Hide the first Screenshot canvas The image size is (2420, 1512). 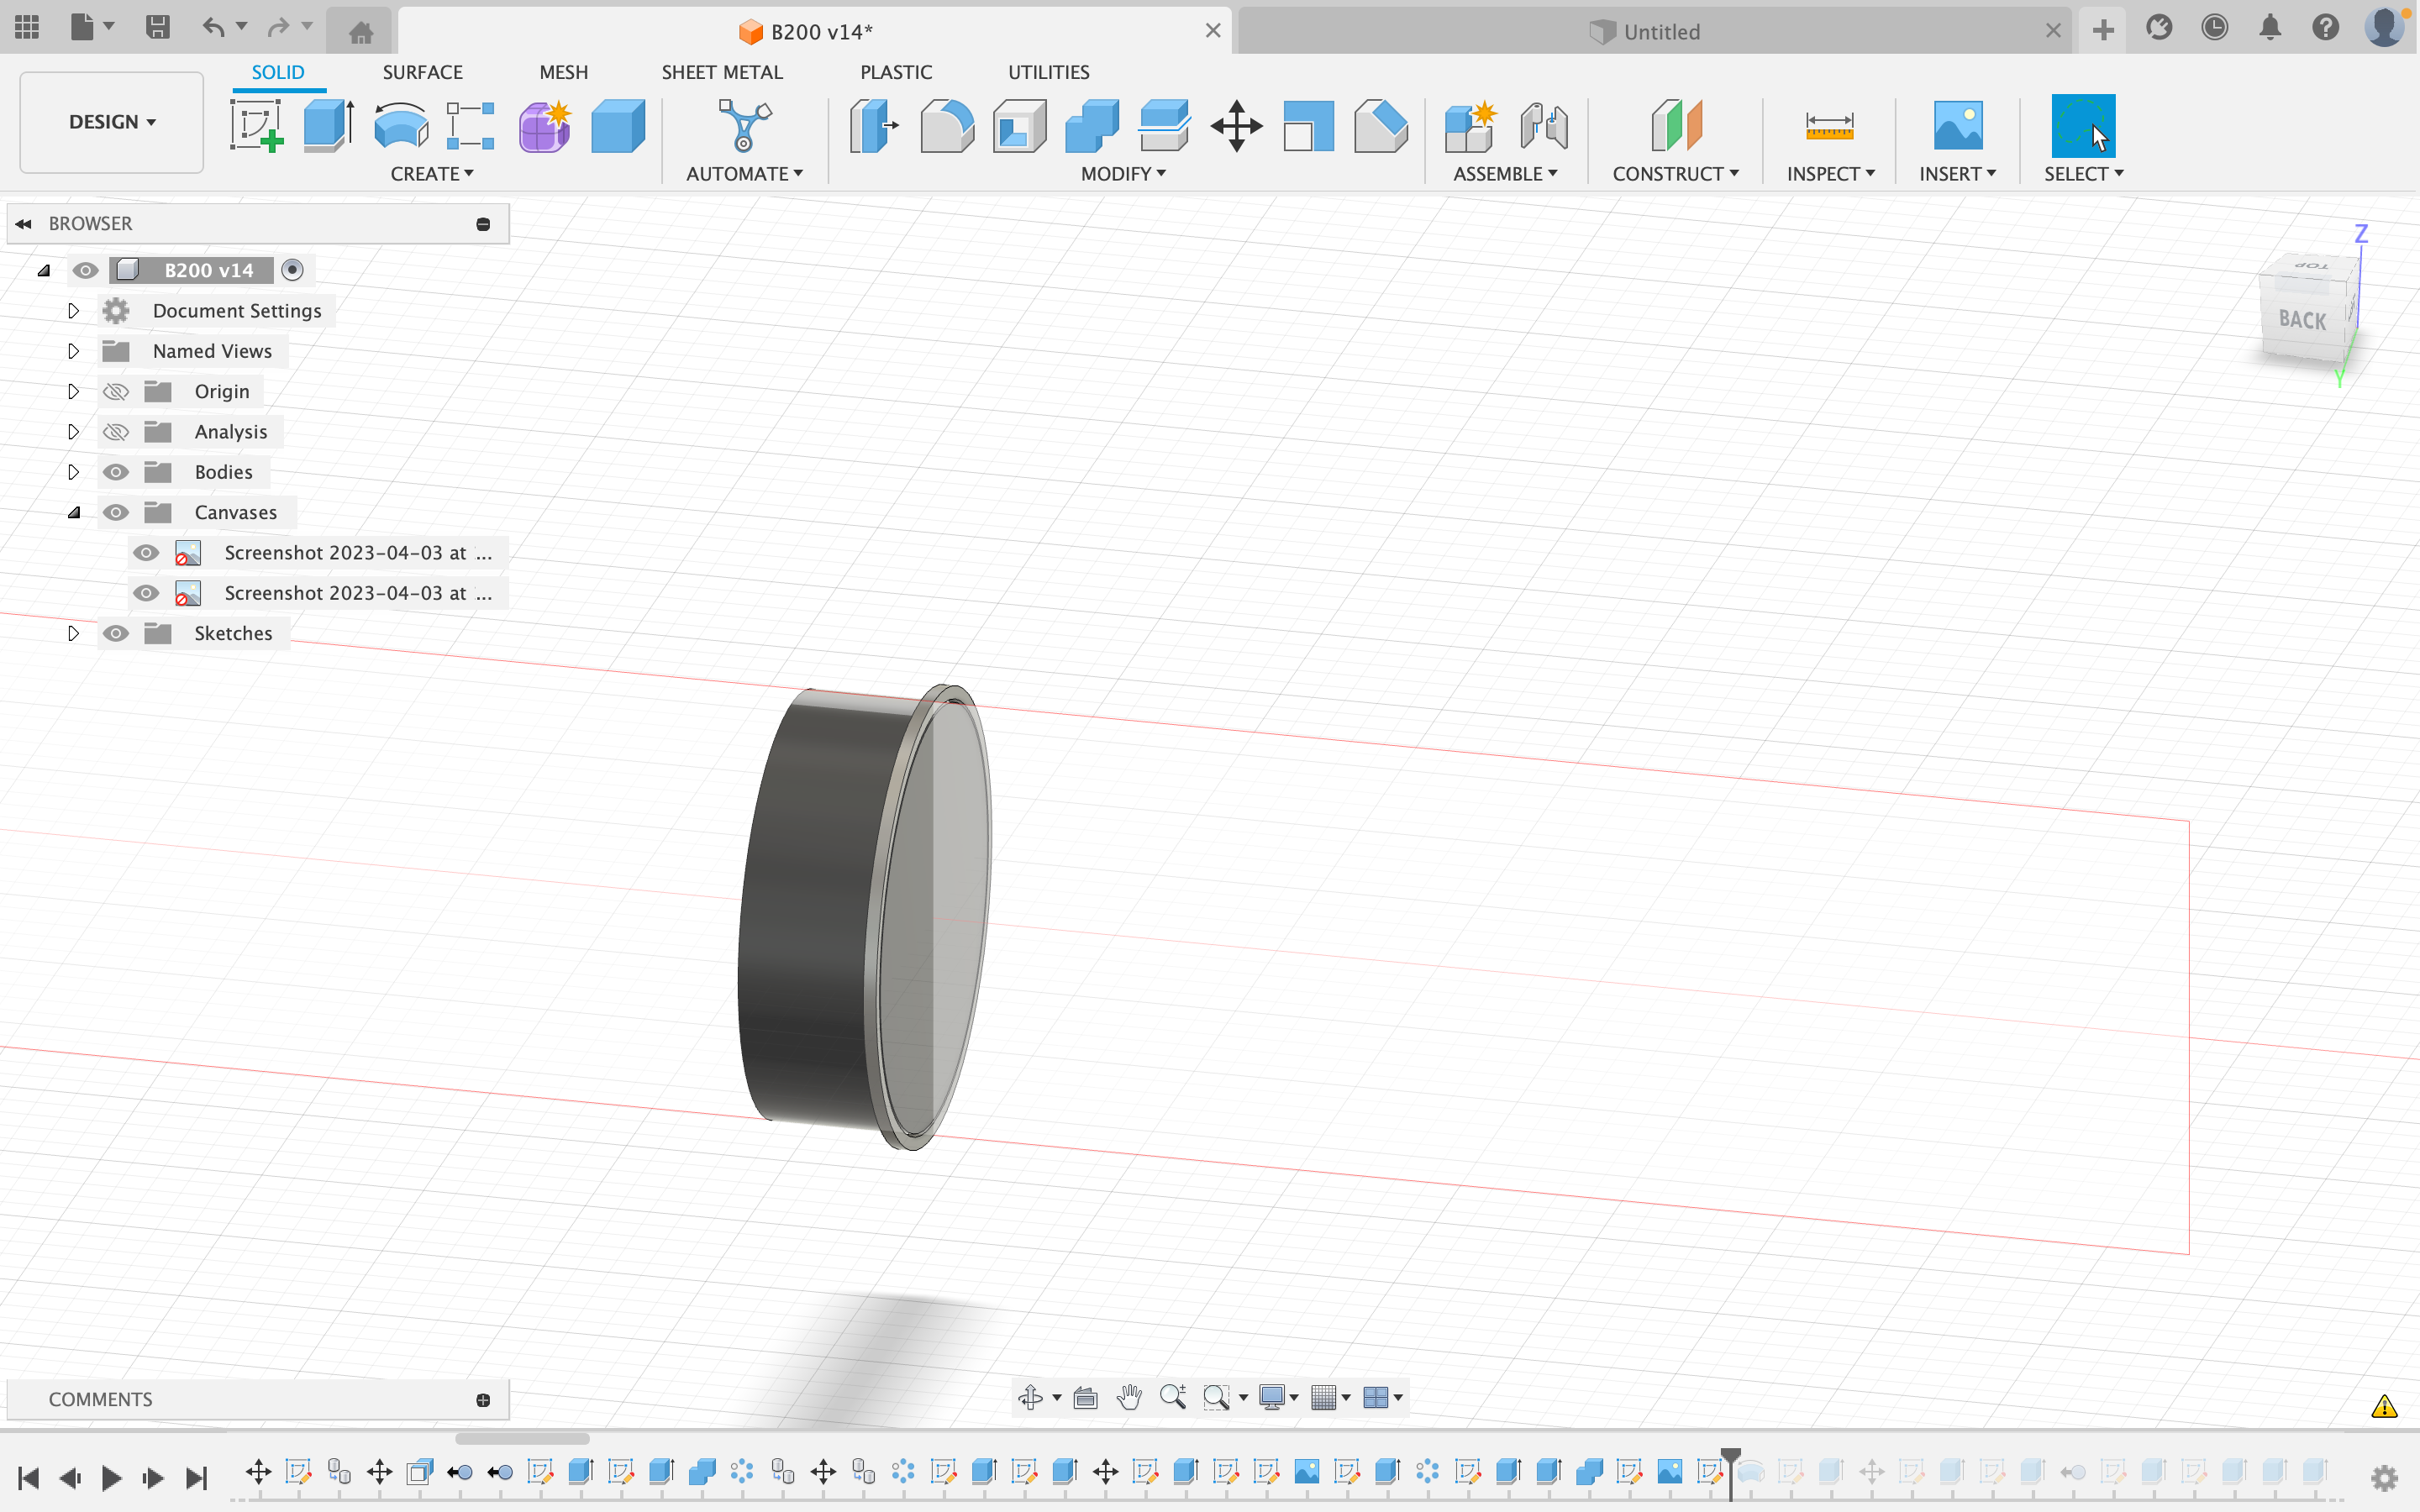pyautogui.click(x=146, y=553)
